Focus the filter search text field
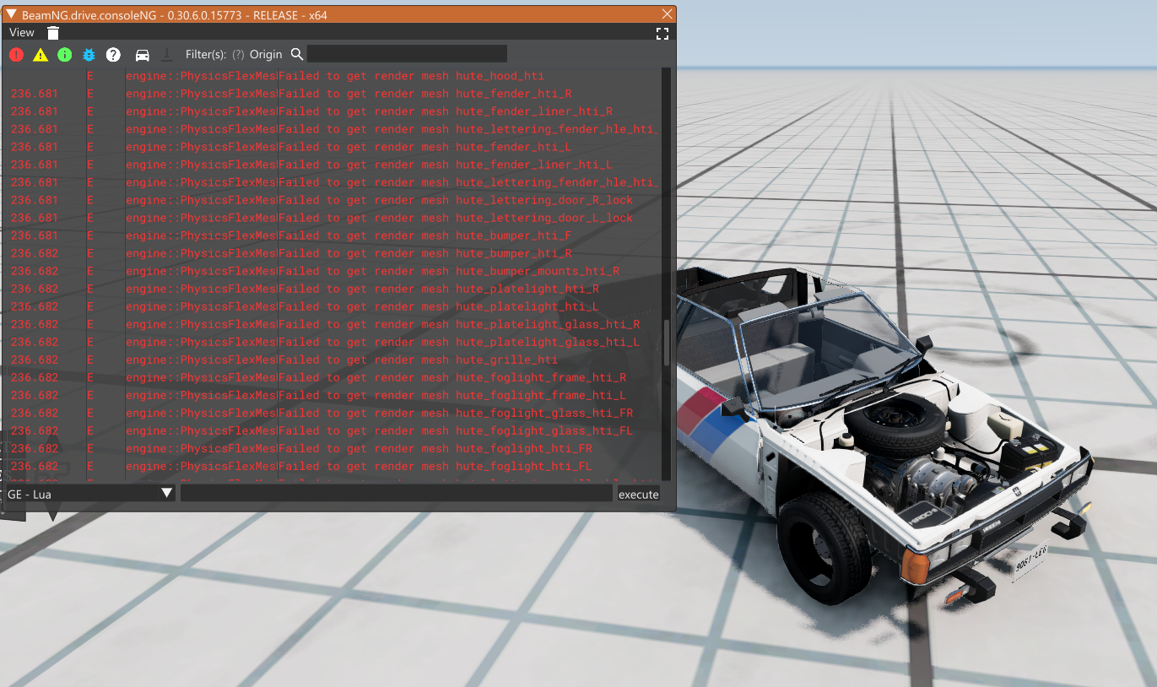 coord(407,54)
